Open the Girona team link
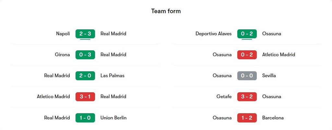The width and height of the screenshot is (332, 130). (x=62, y=55)
